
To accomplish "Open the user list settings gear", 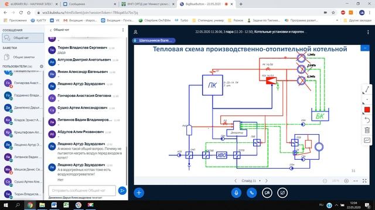I will pyautogui.click(x=42, y=66).
